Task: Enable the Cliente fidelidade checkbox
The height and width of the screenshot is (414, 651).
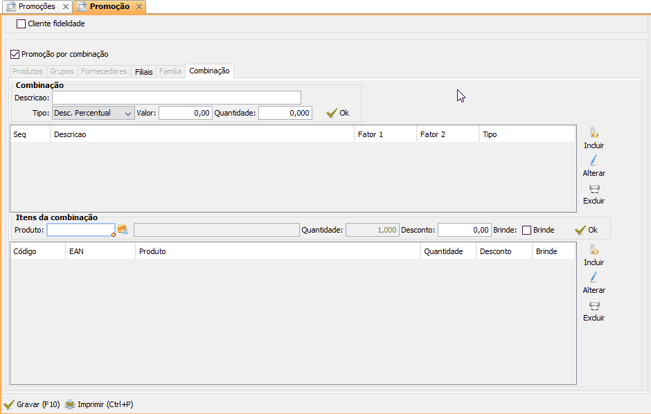Action: point(21,24)
